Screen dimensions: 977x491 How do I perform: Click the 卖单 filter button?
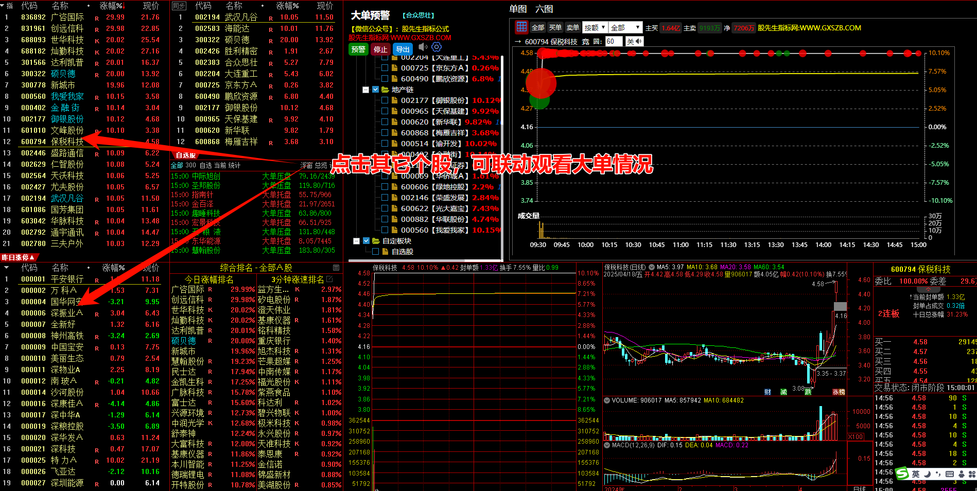[x=572, y=27]
